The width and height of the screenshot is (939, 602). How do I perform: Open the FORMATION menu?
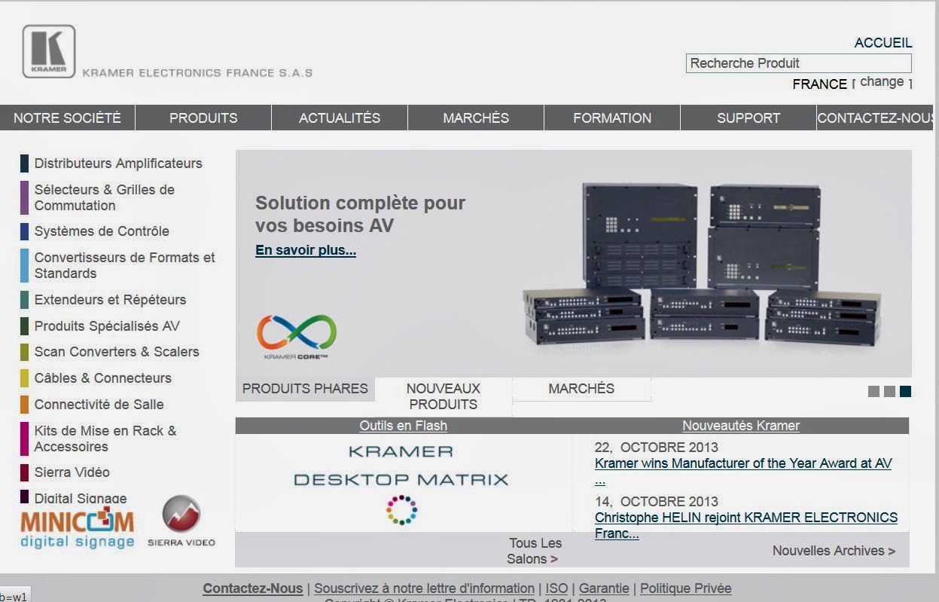(612, 118)
